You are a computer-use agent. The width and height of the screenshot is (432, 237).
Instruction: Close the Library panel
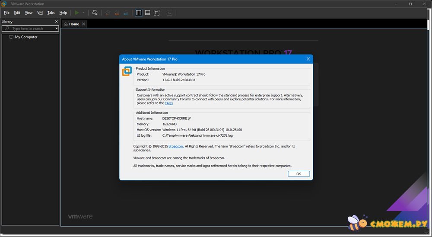pyautogui.click(x=56, y=22)
